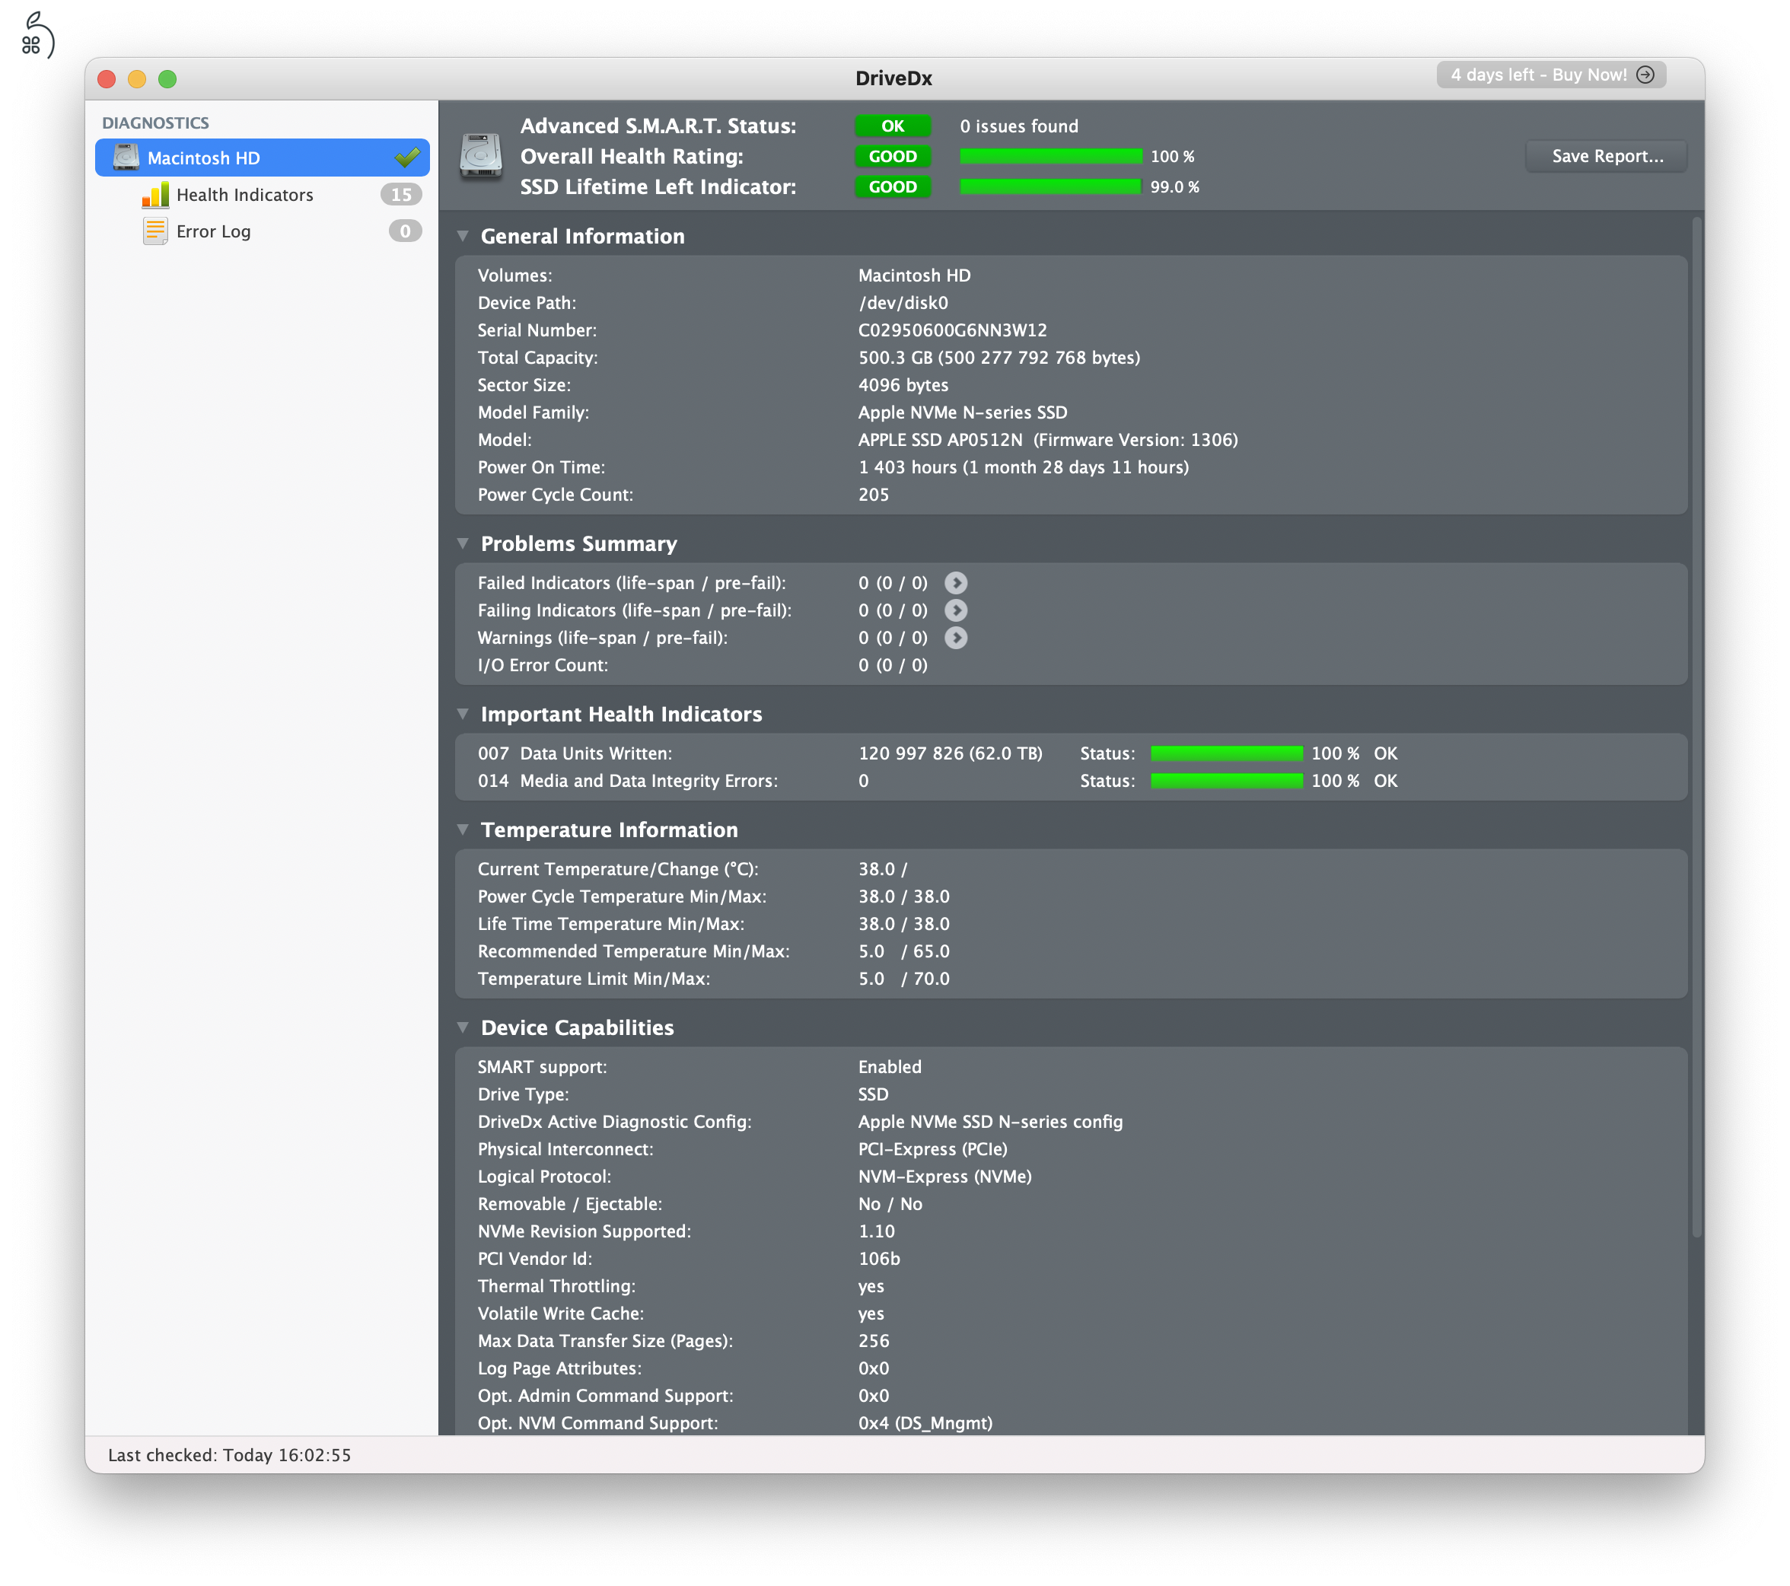Click Temperature Limit Min/Max value 5.0 / 70.0
Image resolution: width=1790 pixels, height=1586 pixels.
click(x=903, y=978)
